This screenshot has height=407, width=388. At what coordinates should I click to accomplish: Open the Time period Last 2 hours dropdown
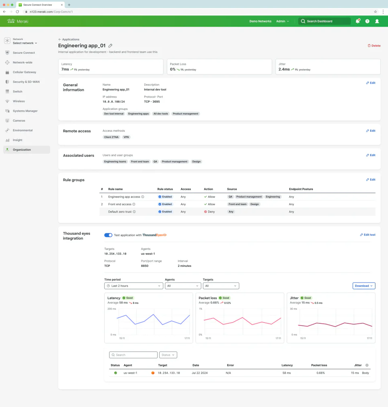coord(134,286)
